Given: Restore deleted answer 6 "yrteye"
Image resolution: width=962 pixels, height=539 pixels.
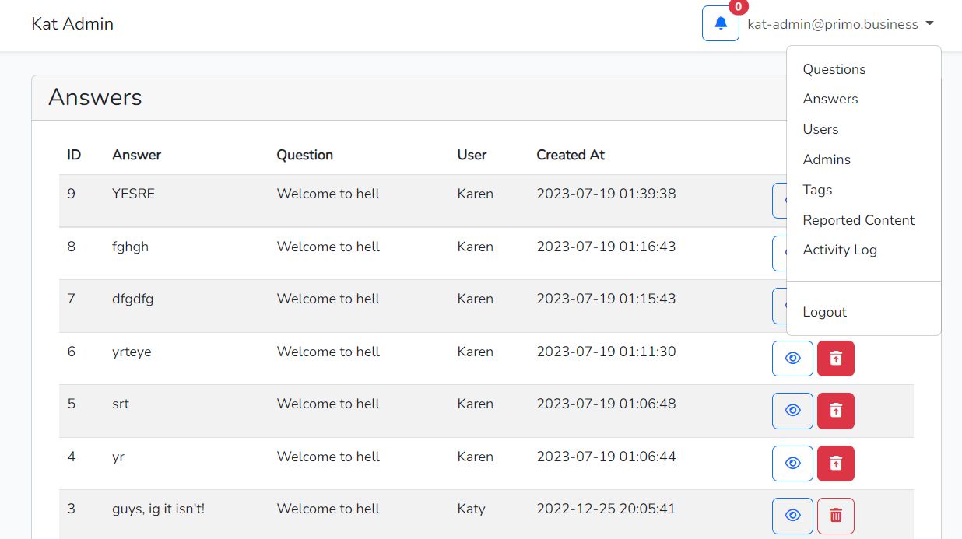Looking at the screenshot, I should click(x=836, y=359).
